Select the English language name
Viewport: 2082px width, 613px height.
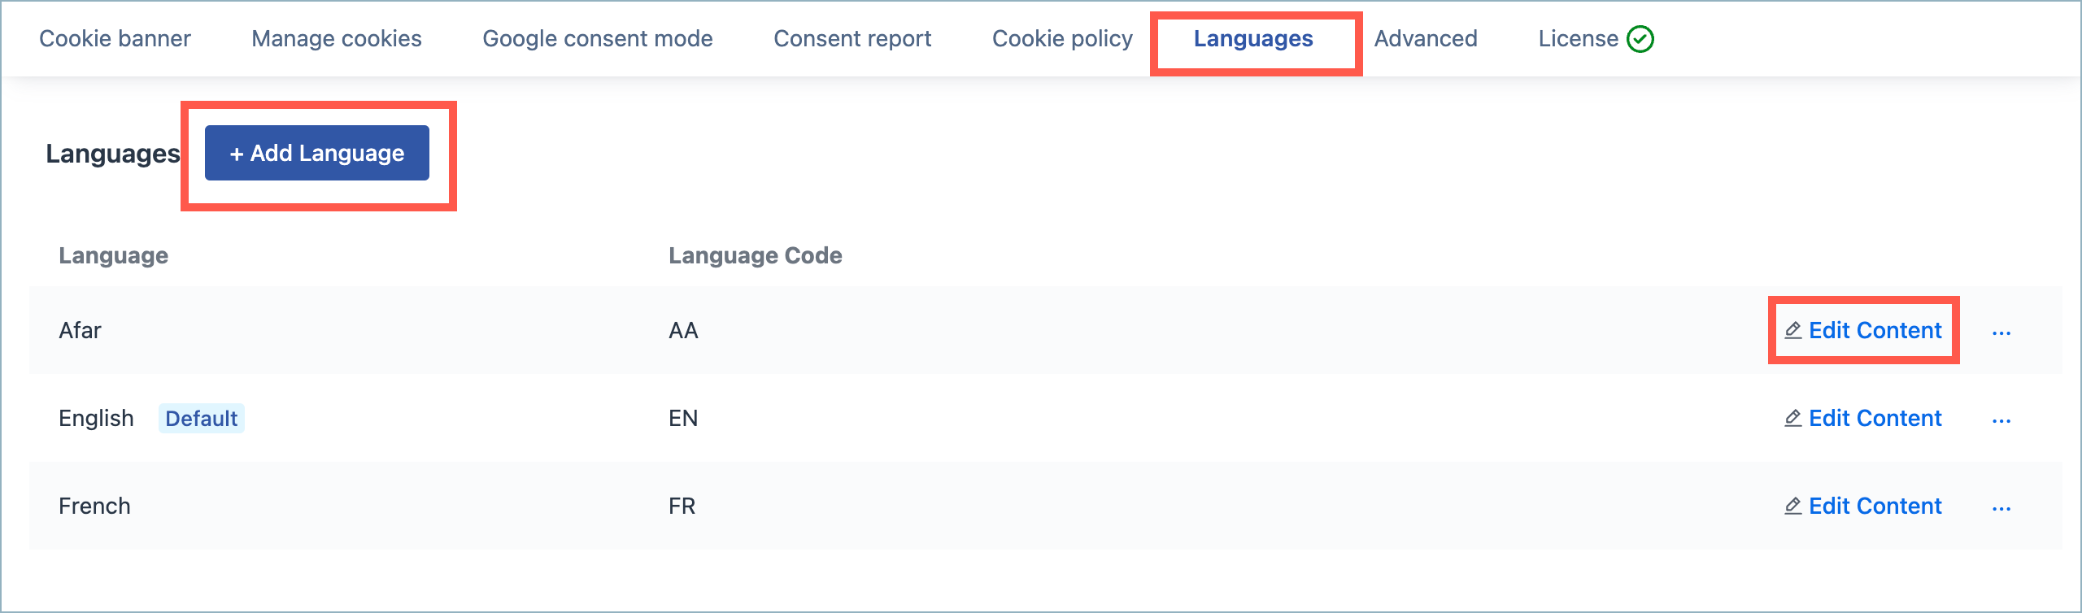pos(96,418)
